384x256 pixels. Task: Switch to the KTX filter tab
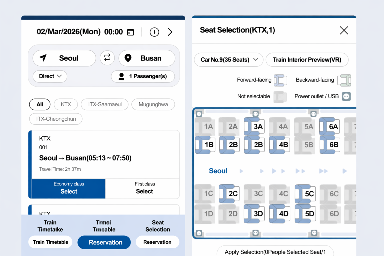click(66, 104)
